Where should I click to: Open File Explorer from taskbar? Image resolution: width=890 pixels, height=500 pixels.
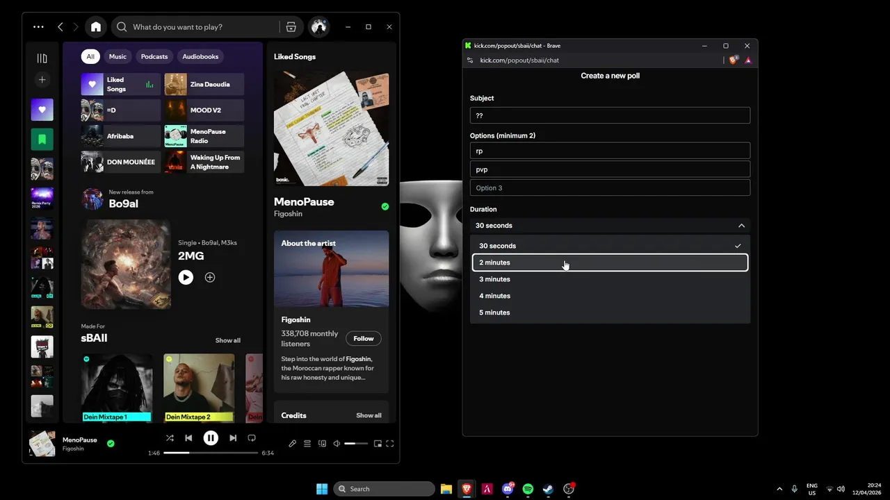tap(446, 489)
